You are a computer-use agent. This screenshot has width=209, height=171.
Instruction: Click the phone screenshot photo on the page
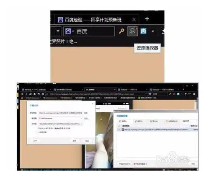click(x=99, y=140)
